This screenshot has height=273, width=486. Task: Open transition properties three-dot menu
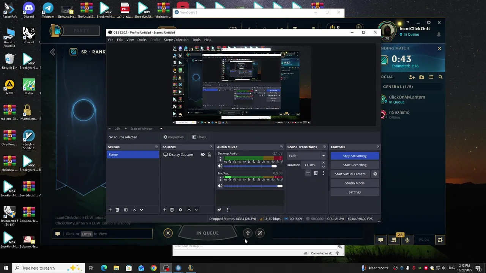[x=323, y=173]
